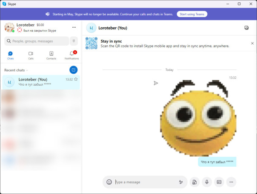This screenshot has height=194, width=257.
Task: Click the handwriting icon in the message box
Action: click(x=181, y=182)
